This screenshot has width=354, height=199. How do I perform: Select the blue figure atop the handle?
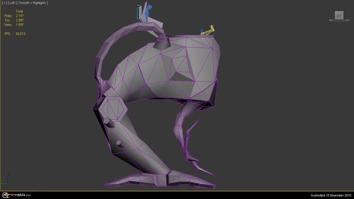[x=149, y=11]
